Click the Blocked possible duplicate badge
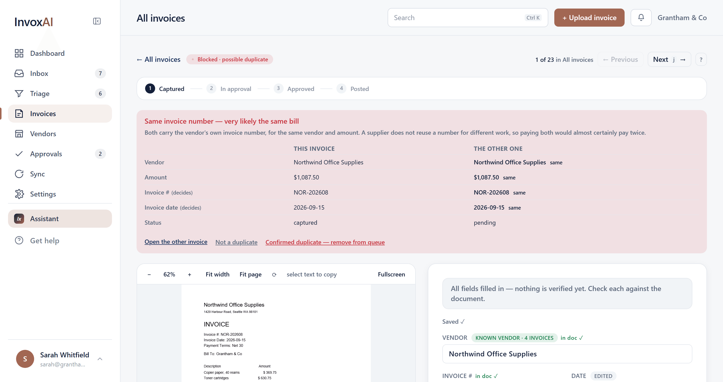Image resolution: width=723 pixels, height=382 pixels. pos(230,59)
